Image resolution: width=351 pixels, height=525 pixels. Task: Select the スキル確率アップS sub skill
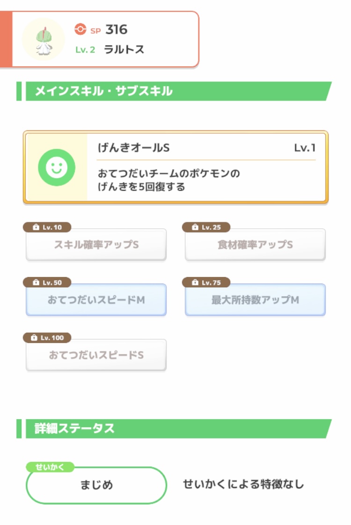(96, 245)
